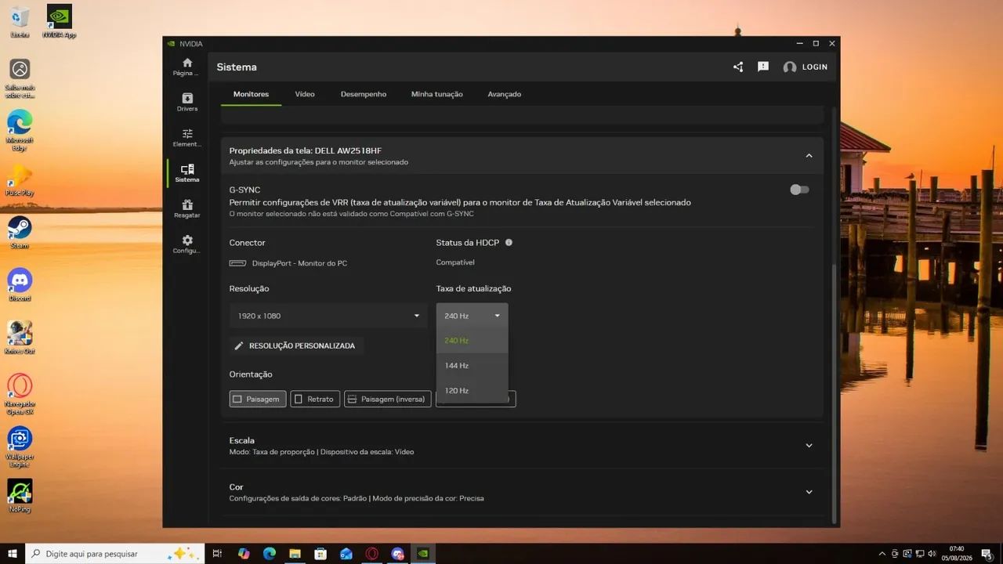Click the Windows Start button
Image resolution: width=1003 pixels, height=564 pixels.
pos(13,554)
